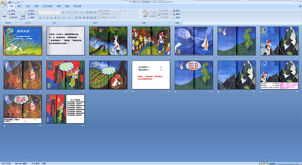Switch to Home (开始) ribbon tab
Screen dimensions: 302x165
tap(11, 6)
